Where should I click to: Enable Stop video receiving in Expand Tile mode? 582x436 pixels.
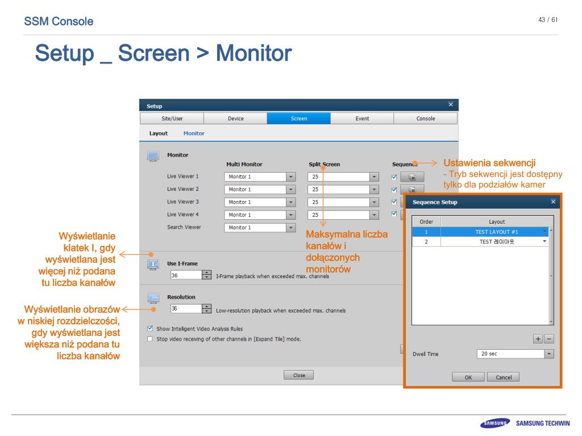[150, 339]
